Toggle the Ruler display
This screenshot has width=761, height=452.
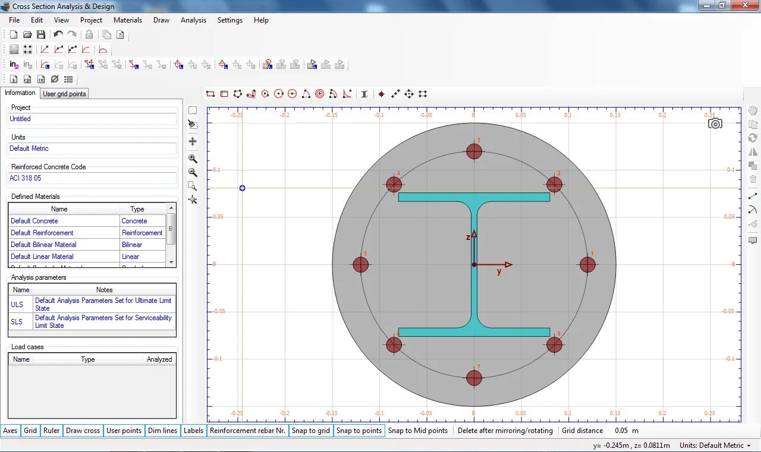(x=51, y=431)
